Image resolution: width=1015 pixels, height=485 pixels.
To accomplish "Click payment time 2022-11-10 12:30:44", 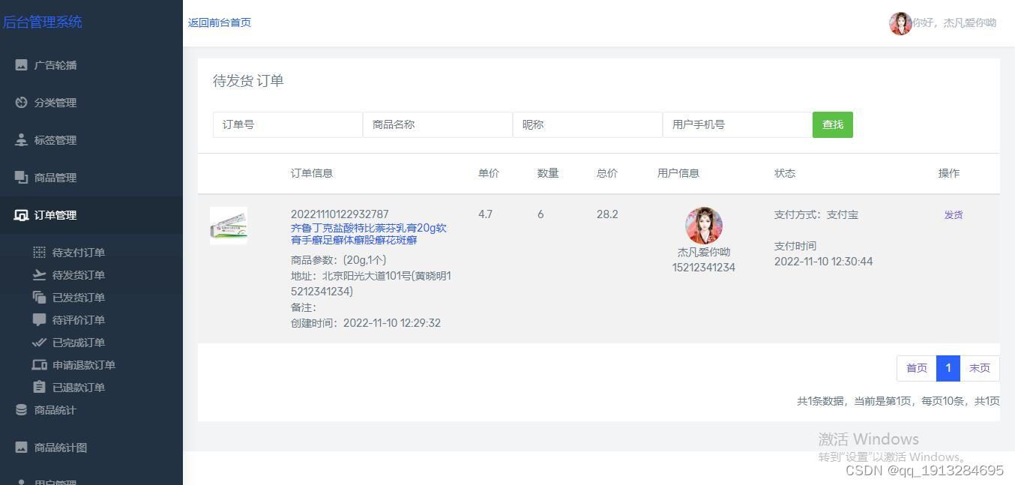I will pyautogui.click(x=824, y=262).
